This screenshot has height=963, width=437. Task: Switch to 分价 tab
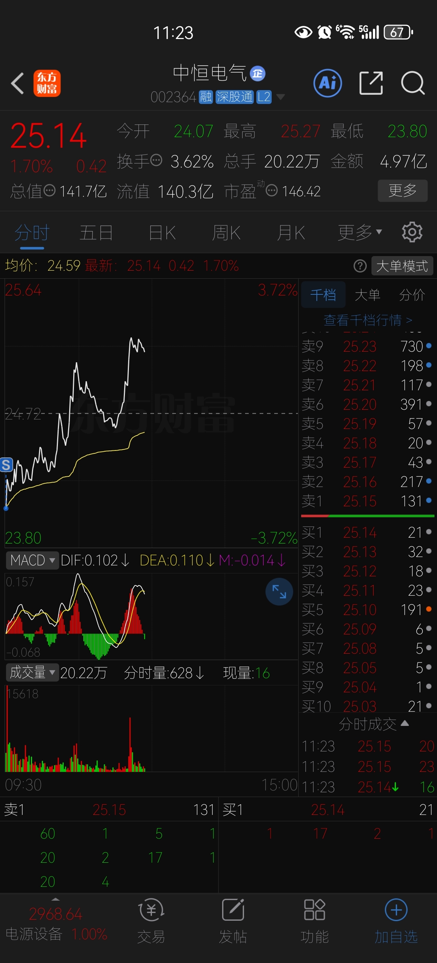(x=412, y=295)
